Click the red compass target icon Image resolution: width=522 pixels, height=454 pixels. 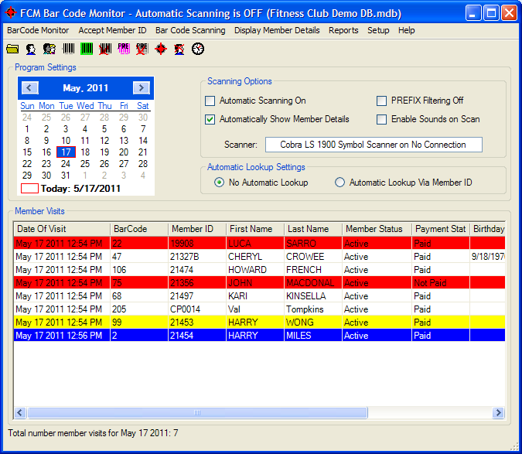click(x=161, y=49)
